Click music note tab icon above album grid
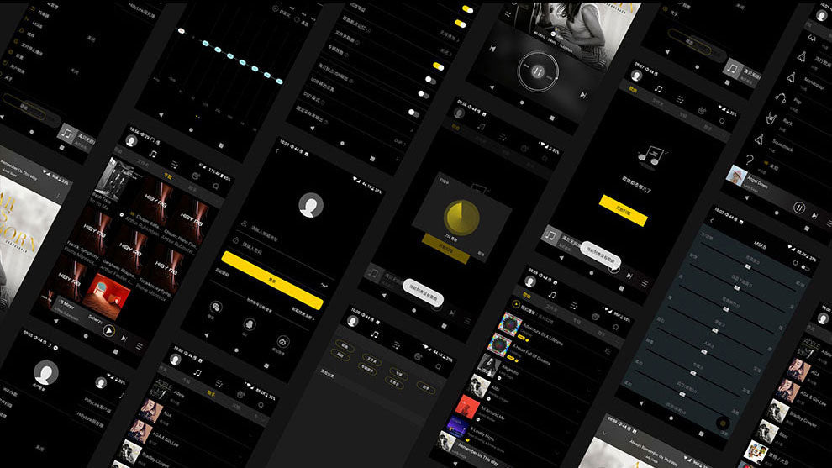Screen dimensions: 832x468 tap(152, 153)
